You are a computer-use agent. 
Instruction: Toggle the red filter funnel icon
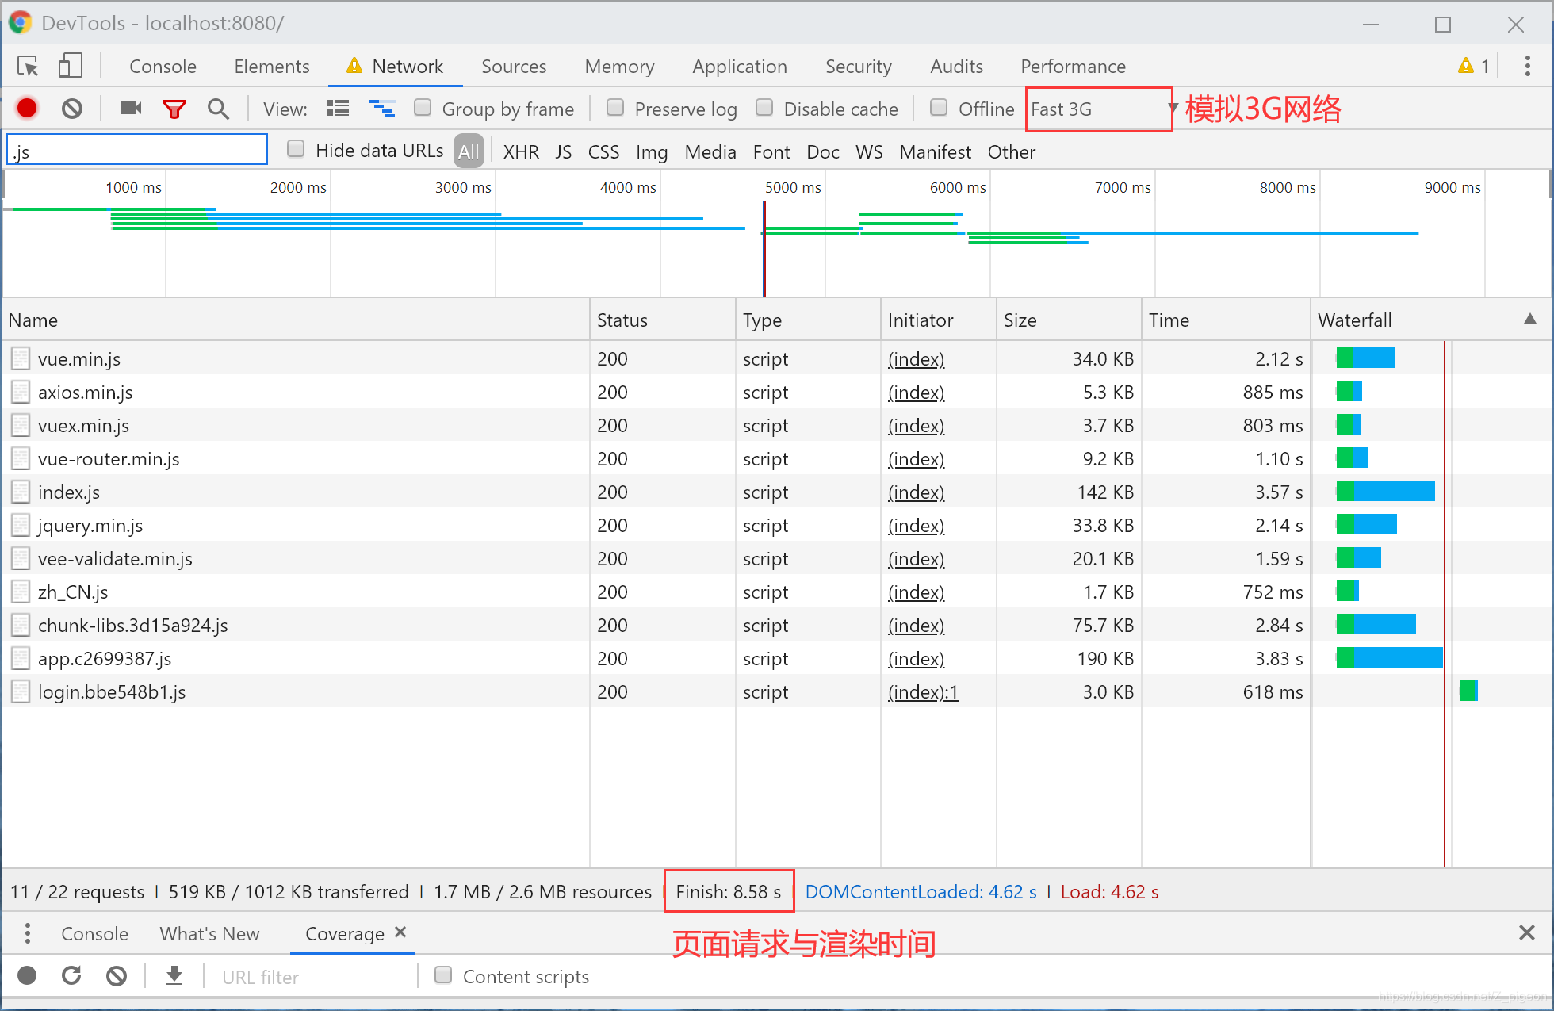(174, 109)
